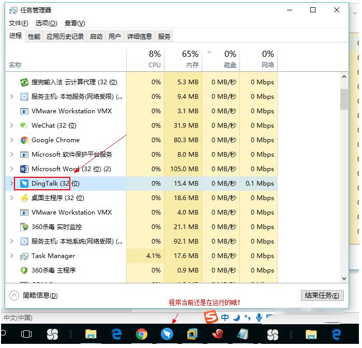Click the Sogou S logo on the IME bar

[x=211, y=317]
